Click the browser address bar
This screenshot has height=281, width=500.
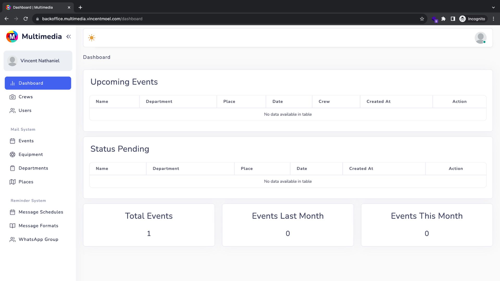coord(208,19)
